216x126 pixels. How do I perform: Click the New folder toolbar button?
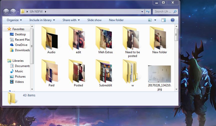point(116,20)
